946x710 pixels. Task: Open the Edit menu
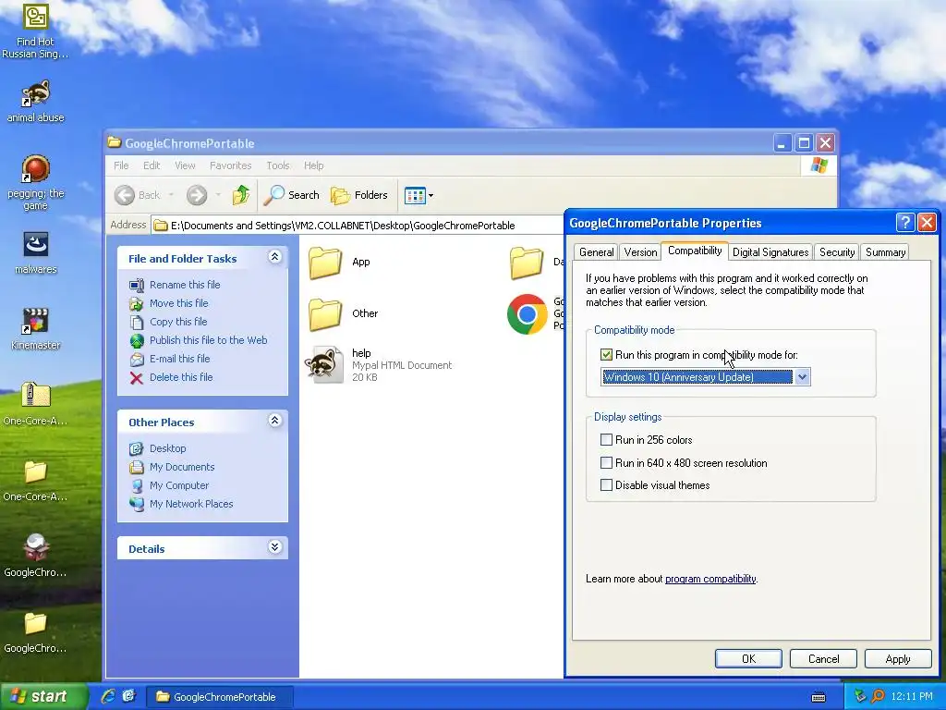(x=152, y=165)
